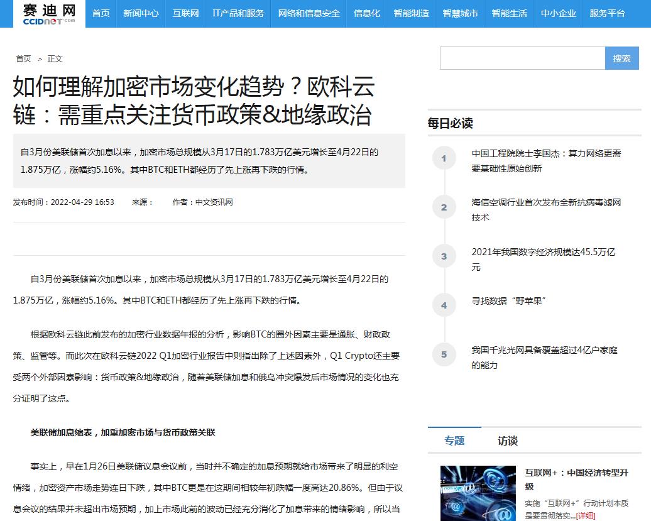Screen dimensions: 651x521
Task: Click the 正文 breadcrumb text
Action: tap(55, 59)
